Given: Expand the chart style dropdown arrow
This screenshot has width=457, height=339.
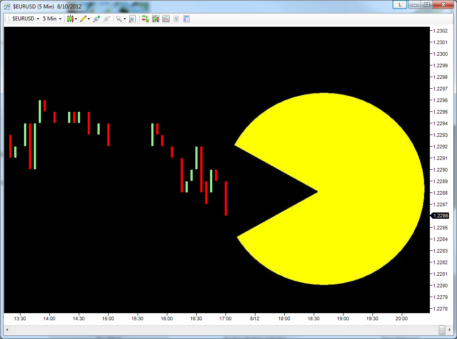Looking at the screenshot, I should click(x=76, y=19).
